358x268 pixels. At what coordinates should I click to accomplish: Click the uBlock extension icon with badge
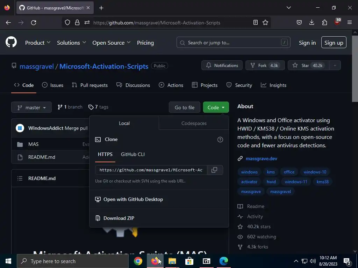tap(337, 22)
